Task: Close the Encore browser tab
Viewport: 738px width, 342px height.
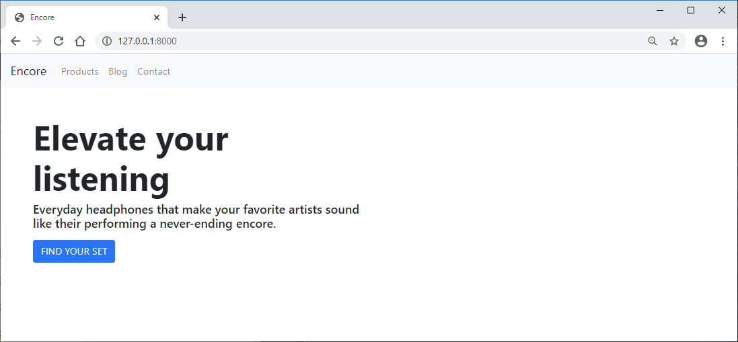Action: 157,17
